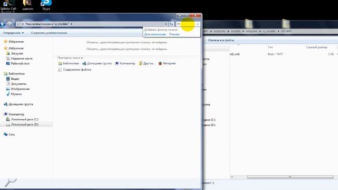Select Компьютер in the navigation pane
Viewport: 338px width, 190px height.
pyautogui.click(x=16, y=115)
